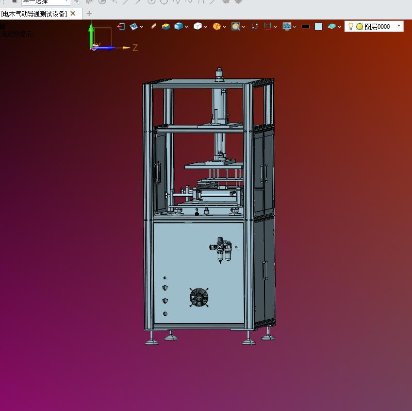Image resolution: width=412 pixels, height=411 pixels.
Task: Click the teal slab material icon
Action: click(332, 26)
